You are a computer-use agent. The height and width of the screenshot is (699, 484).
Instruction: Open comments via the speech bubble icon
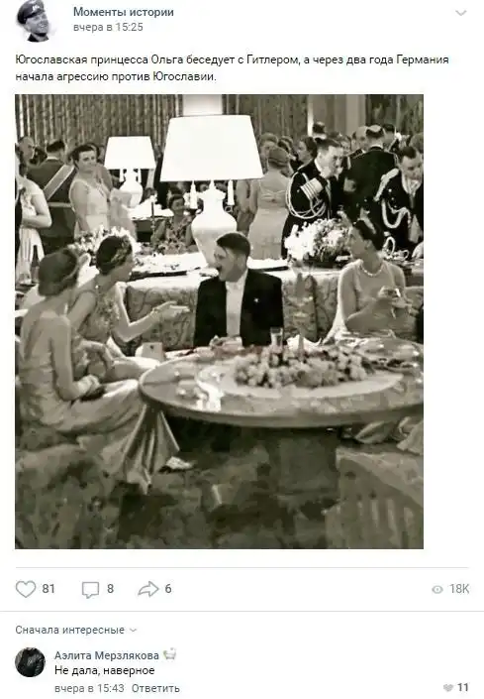90,589
